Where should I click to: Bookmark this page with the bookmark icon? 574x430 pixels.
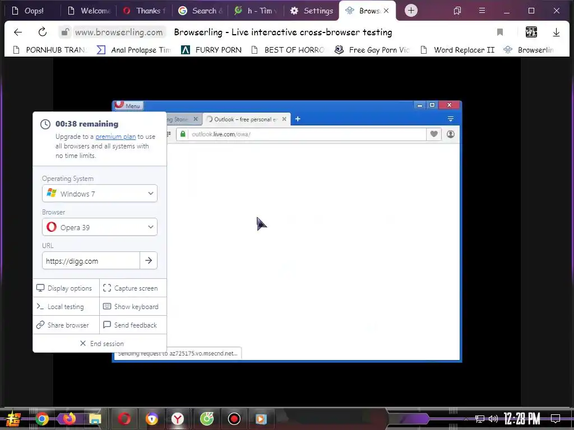pyautogui.click(x=499, y=32)
